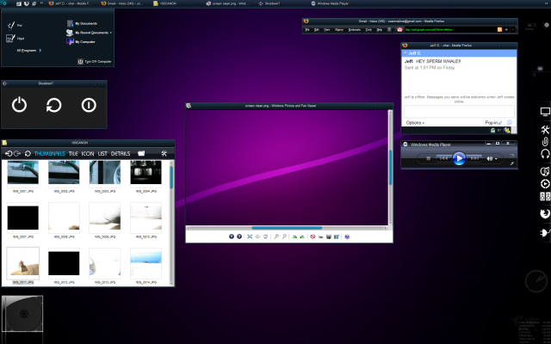
Task: Open the tools icon in 100CANON toolbar
Action: [164, 153]
